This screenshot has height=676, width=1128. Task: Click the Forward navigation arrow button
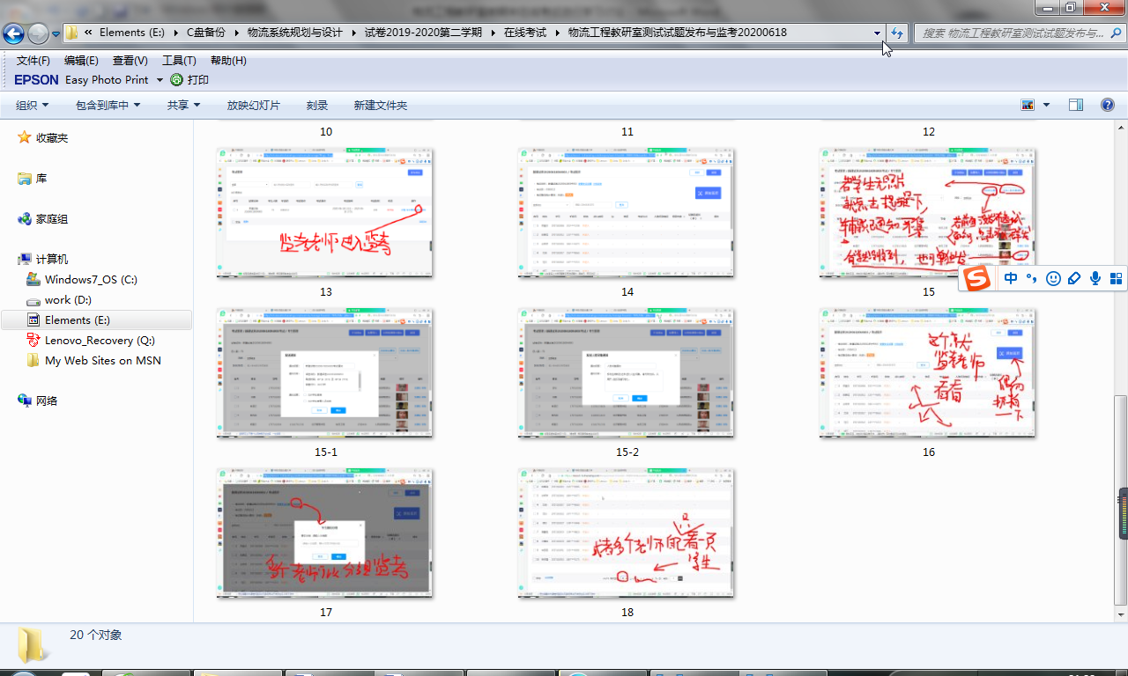(x=38, y=33)
